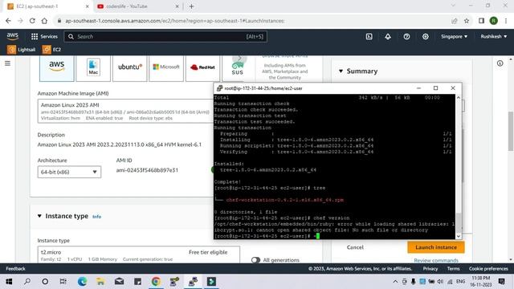Viewport: 514px width, 289px height.
Task: Open the CloudShell icon in the header
Action: click(369, 36)
